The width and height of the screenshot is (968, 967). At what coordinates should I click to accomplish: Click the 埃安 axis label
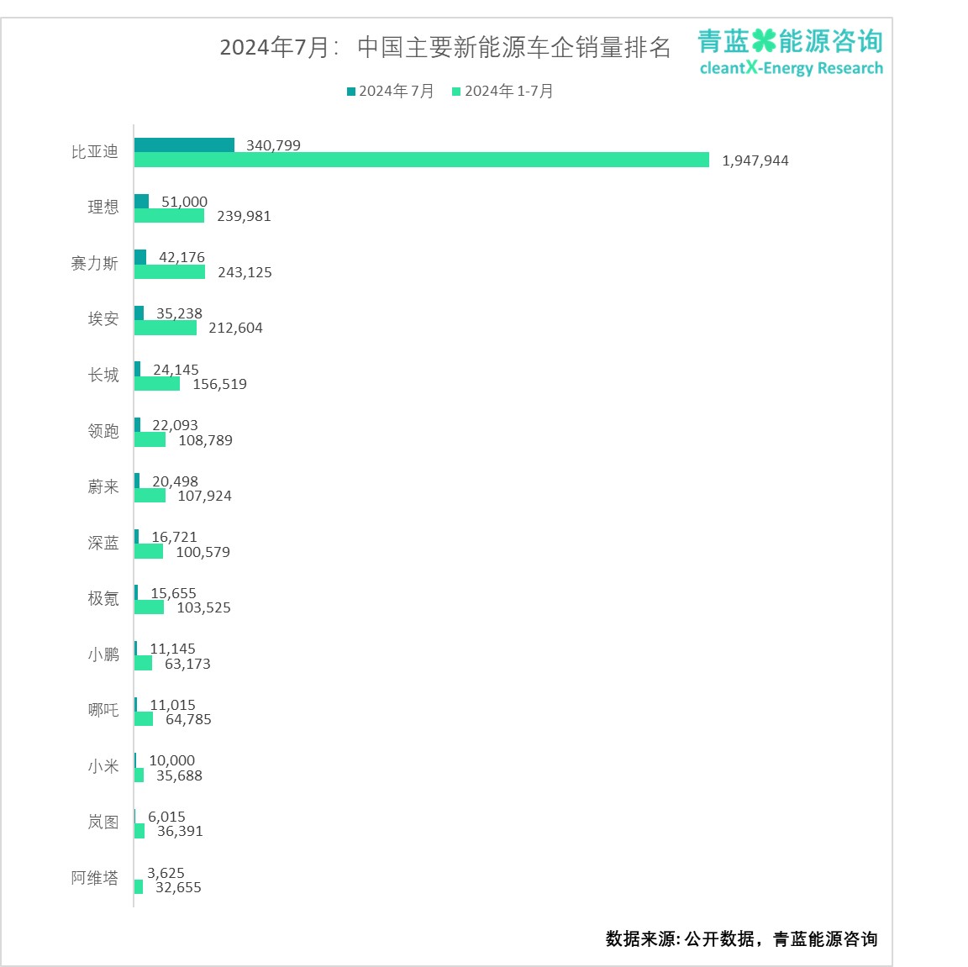click(103, 318)
